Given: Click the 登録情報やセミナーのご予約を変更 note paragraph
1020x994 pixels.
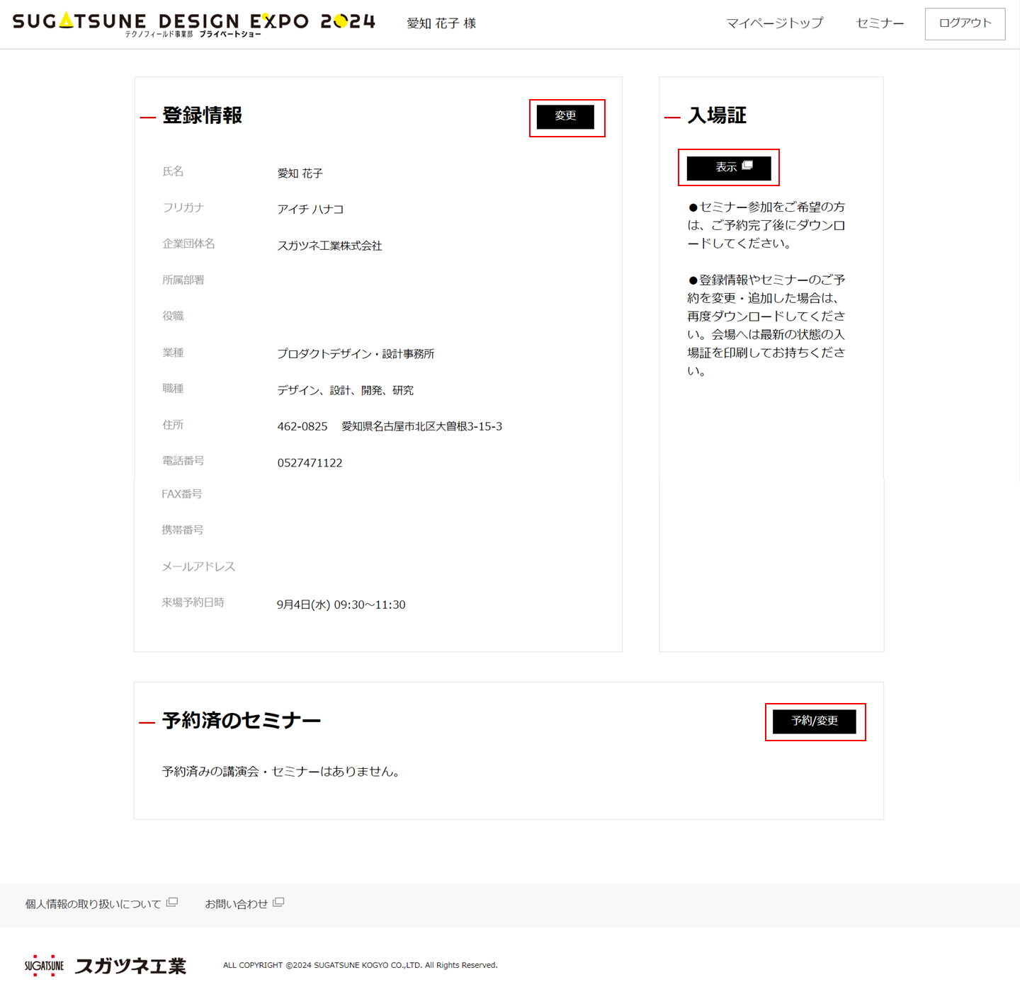Looking at the screenshot, I should (x=766, y=325).
